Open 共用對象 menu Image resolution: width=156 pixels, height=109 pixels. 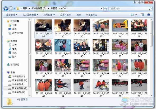[x=49, y=15]
